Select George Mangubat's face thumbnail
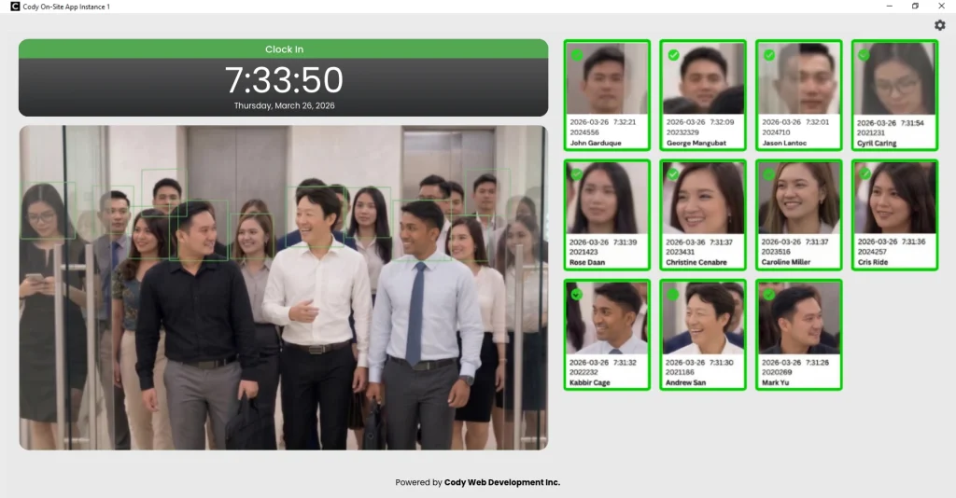Image resolution: width=956 pixels, height=498 pixels. (x=702, y=78)
